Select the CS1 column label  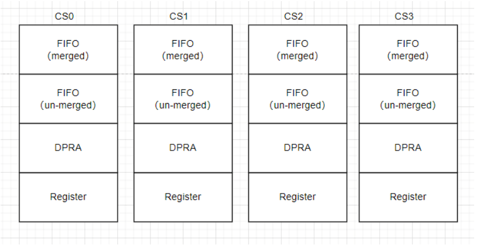pyautogui.click(x=179, y=16)
